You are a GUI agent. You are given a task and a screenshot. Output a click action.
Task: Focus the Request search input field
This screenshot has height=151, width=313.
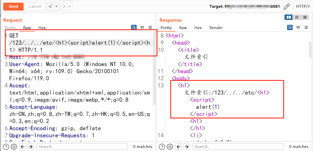tap(82, 147)
